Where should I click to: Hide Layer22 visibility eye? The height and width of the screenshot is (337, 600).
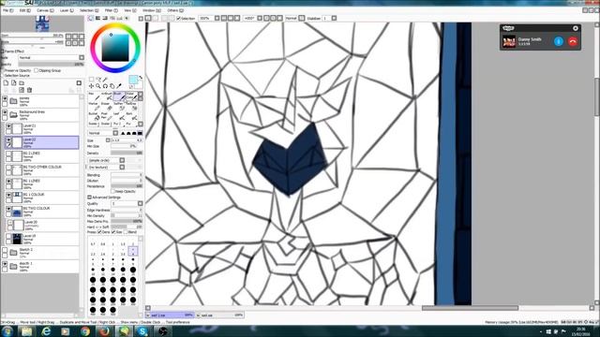coord(8,139)
